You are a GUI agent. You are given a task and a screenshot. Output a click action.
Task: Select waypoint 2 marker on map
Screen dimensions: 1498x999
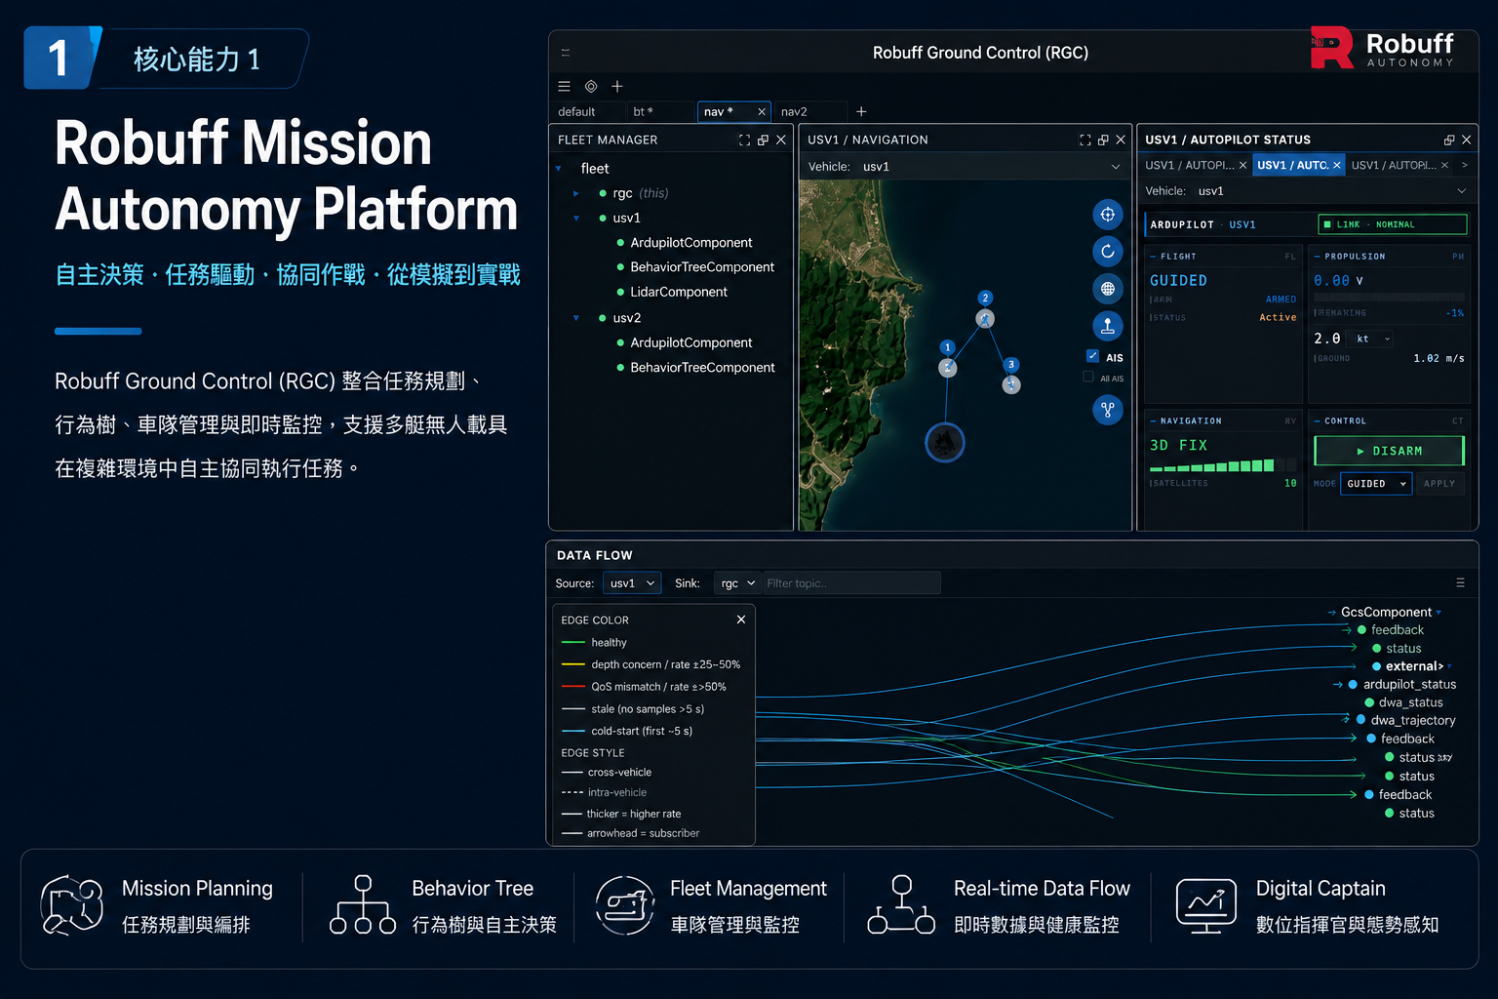click(x=985, y=318)
